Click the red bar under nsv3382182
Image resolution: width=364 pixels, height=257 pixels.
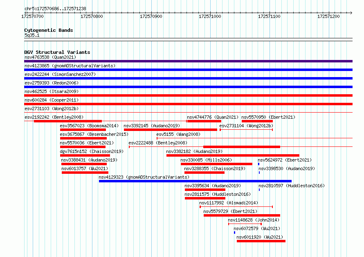233,155
